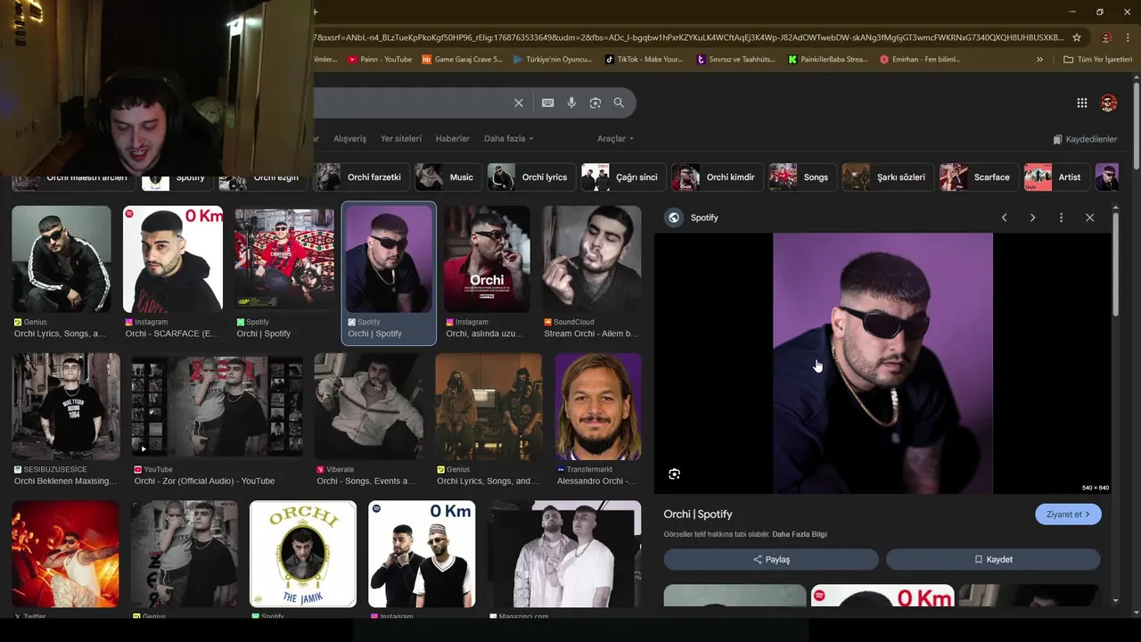Filter by the Artist chip
The image size is (1141, 642).
click(1056, 177)
